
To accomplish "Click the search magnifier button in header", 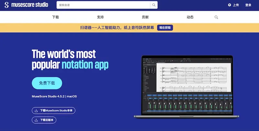I will pyautogui.click(x=154, y=5).
